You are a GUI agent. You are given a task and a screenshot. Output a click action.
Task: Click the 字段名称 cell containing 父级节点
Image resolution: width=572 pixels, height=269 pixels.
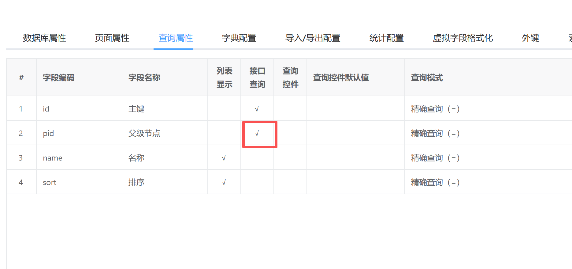144,133
